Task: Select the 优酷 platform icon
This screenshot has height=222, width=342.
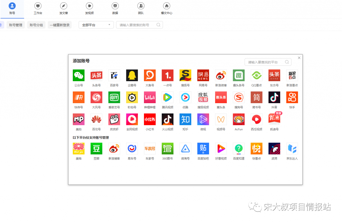Action: [185, 97]
